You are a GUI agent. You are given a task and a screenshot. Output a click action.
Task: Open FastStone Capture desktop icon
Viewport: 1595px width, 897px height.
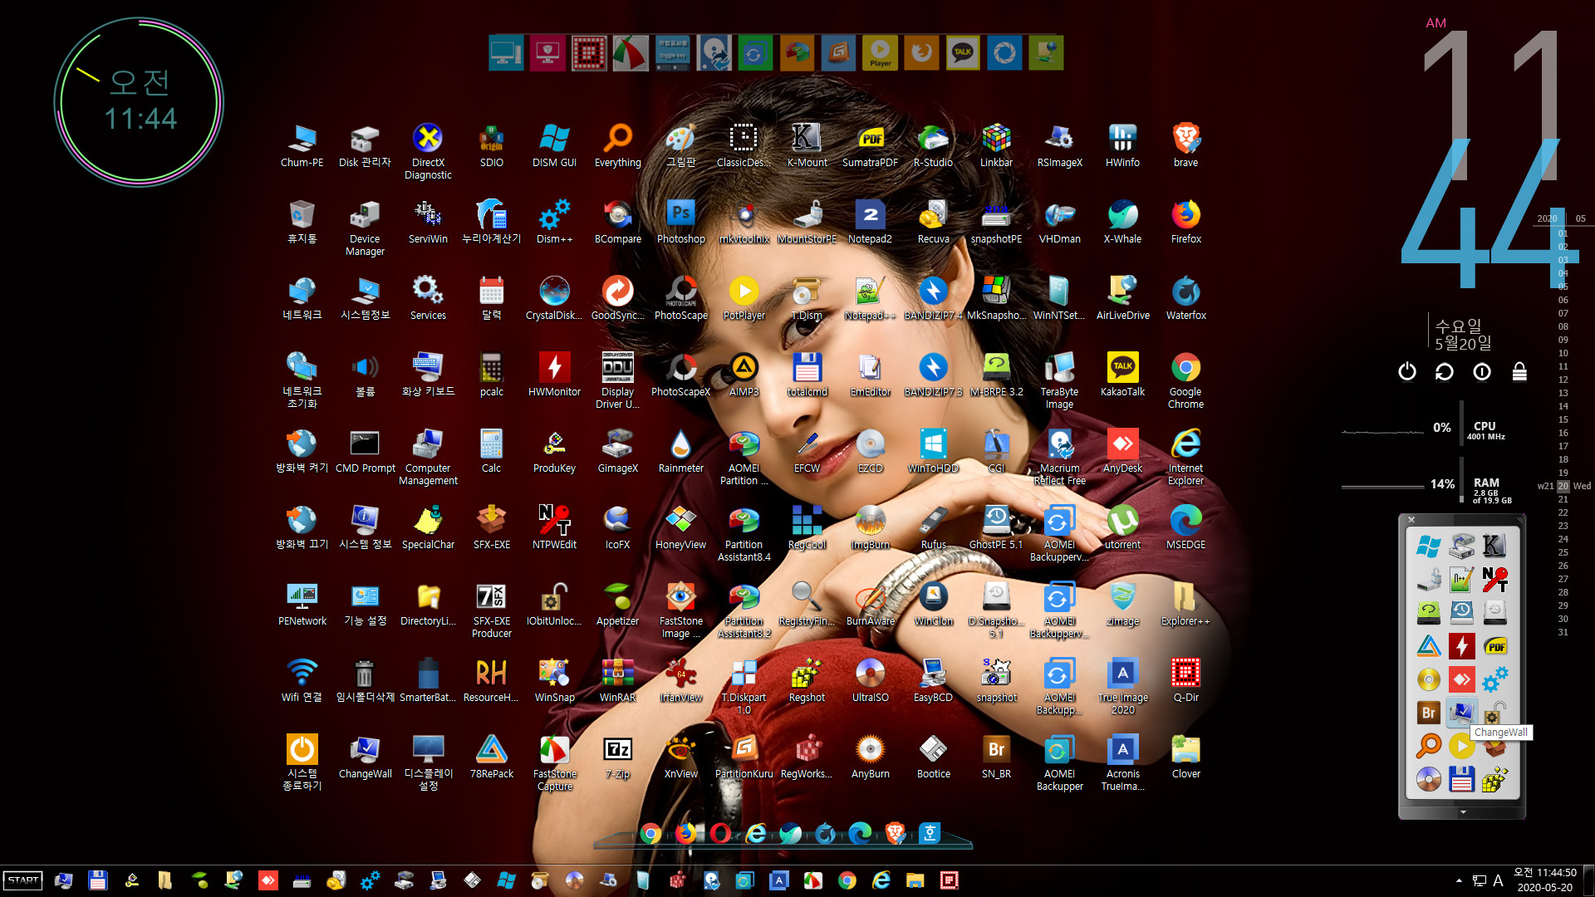click(554, 762)
